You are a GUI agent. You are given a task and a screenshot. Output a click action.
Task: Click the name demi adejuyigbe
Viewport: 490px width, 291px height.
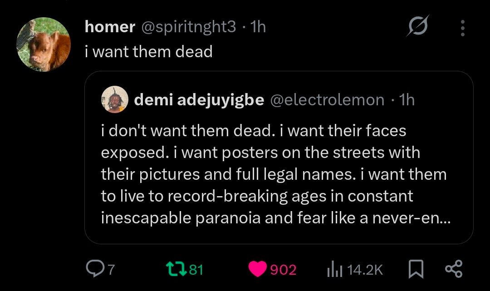pyautogui.click(x=199, y=99)
